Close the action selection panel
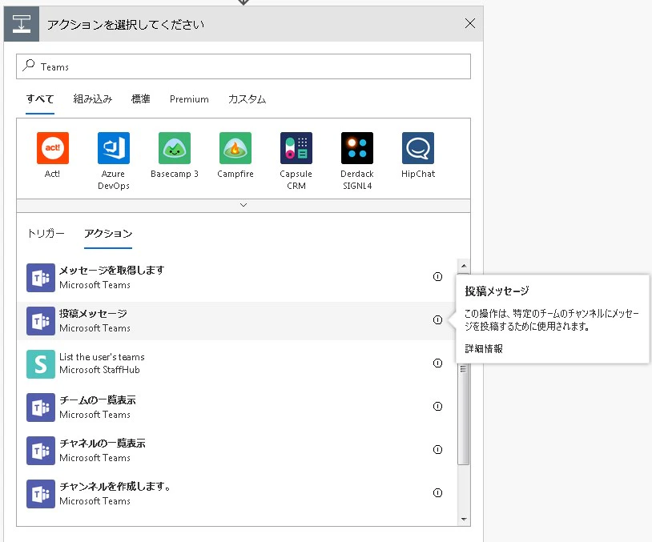The image size is (652, 542). pyautogui.click(x=470, y=23)
